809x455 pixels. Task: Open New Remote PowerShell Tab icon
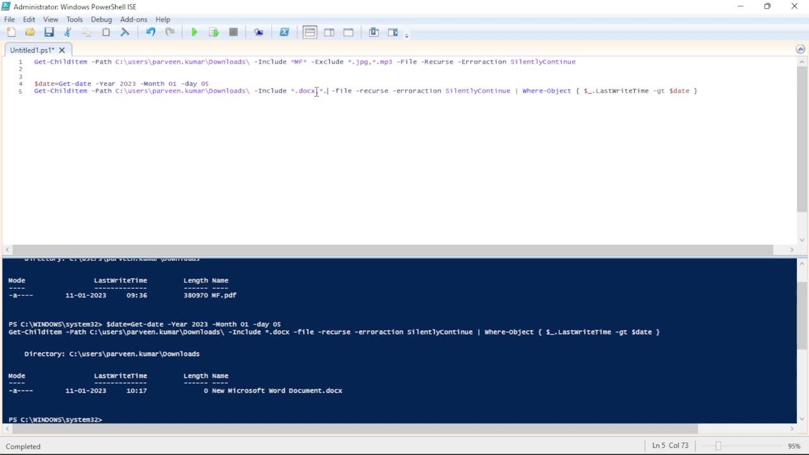(259, 32)
